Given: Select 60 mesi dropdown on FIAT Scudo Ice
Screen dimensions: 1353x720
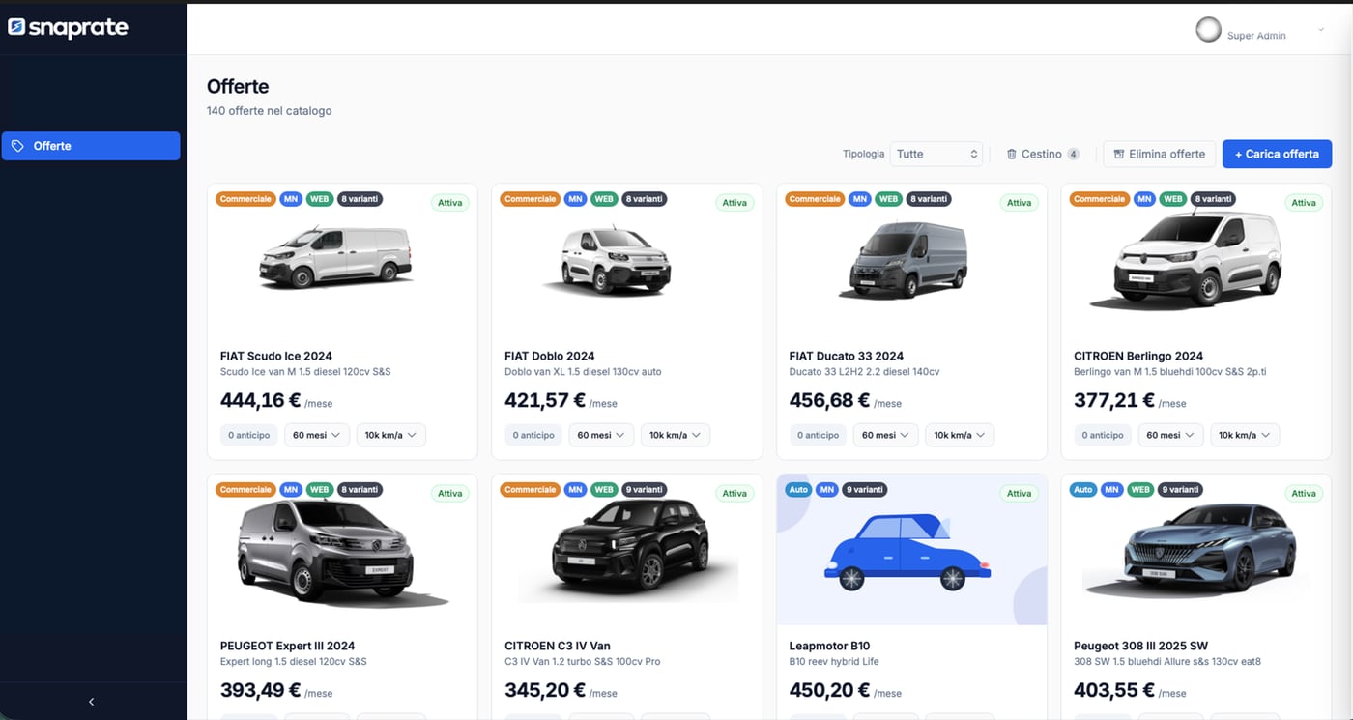Looking at the screenshot, I should [317, 435].
